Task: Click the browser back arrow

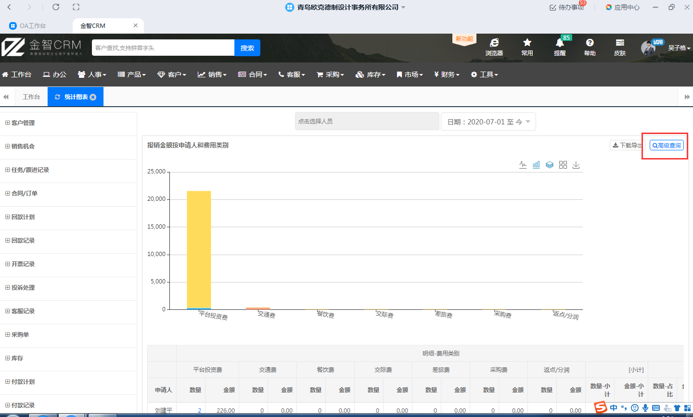Action: coord(9,7)
